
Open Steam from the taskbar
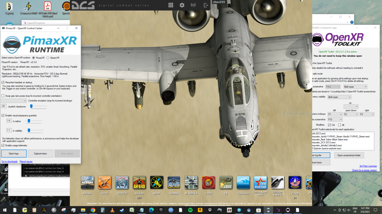click(122, 210)
